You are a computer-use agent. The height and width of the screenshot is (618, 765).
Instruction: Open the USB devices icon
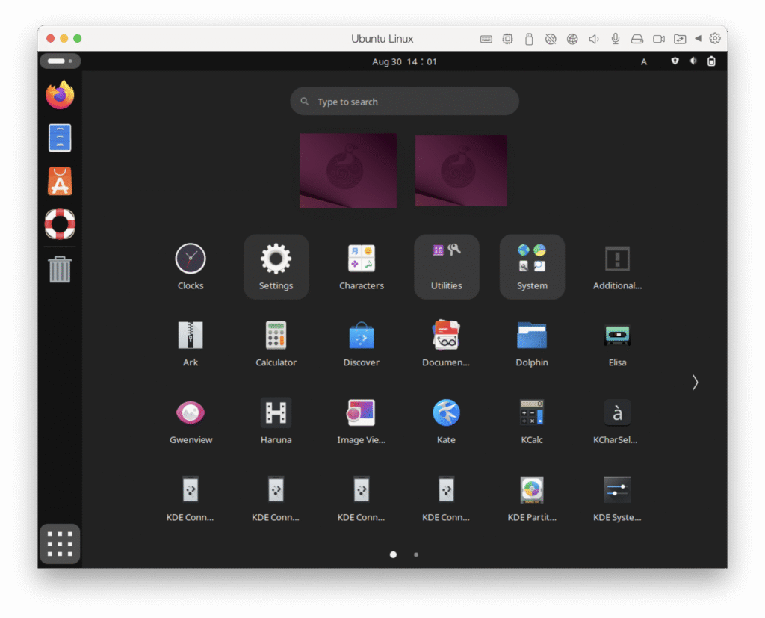[x=529, y=39]
